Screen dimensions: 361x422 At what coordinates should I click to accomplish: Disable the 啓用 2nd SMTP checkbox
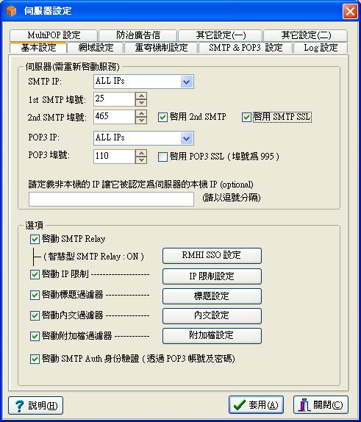coord(162,118)
